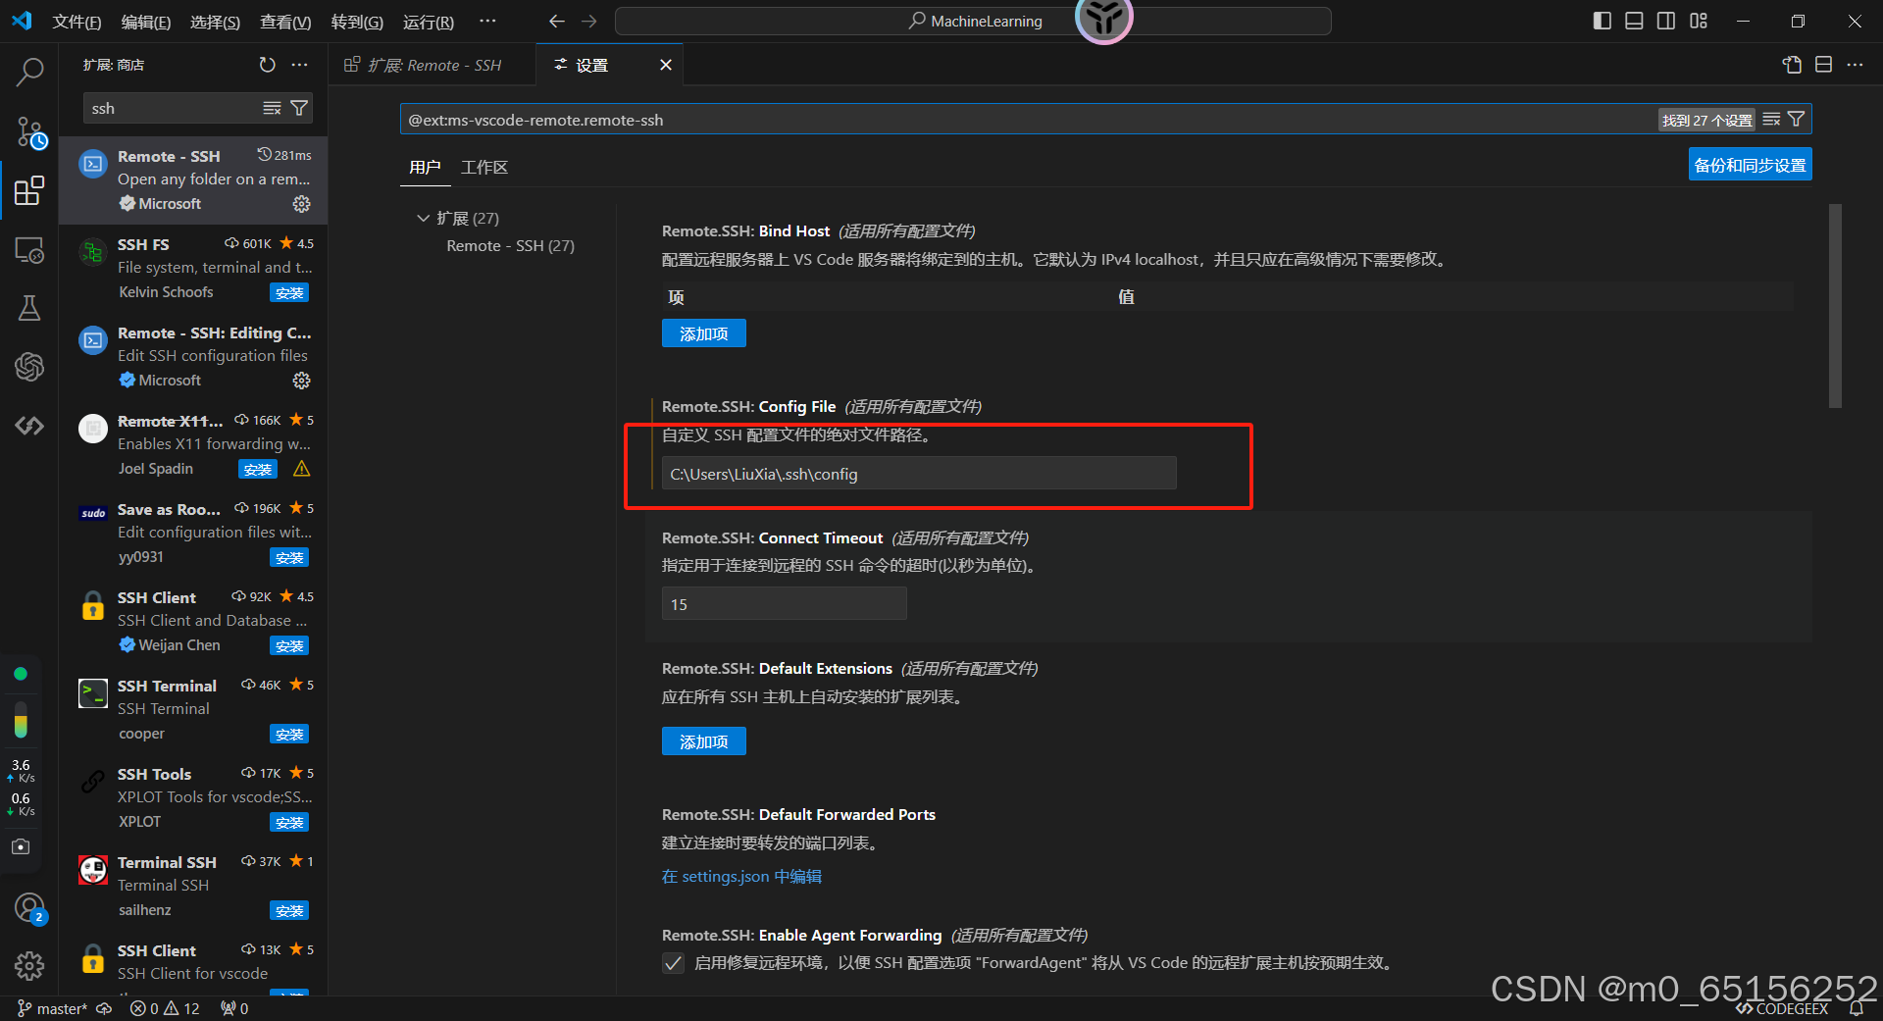Screen dimensions: 1883x1021
Task: Close the 设置 tab
Action: [666, 65]
